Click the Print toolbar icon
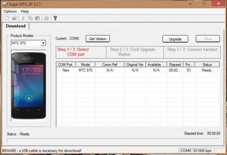The width and height of the screenshot is (227, 155). pyautogui.click(x=46, y=18)
